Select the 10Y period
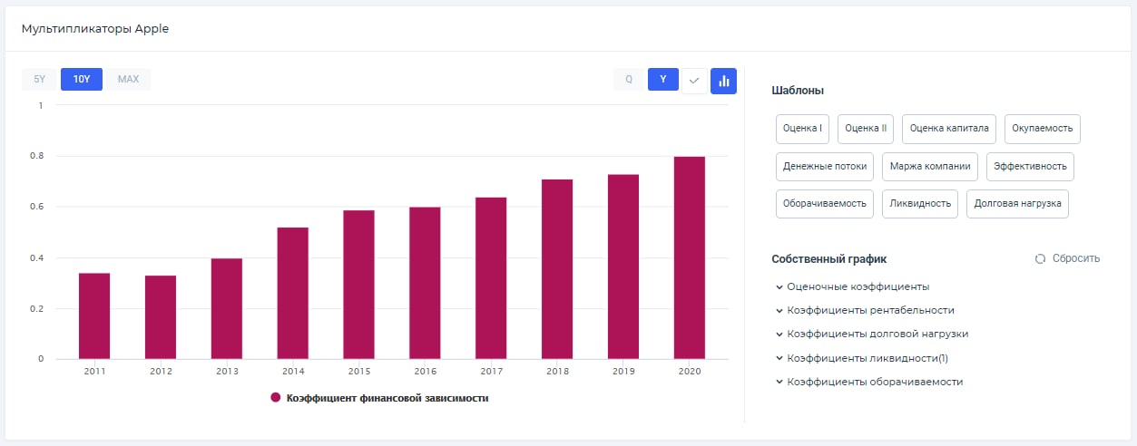1137x446 pixels. click(82, 79)
